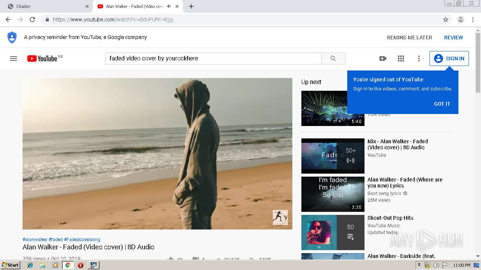Open the Shout-Out Pop Hits thumbnail

point(333,232)
